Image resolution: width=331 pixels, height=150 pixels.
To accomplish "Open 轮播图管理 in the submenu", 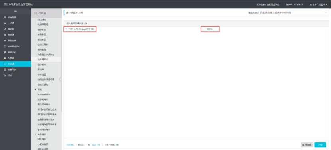I will click(43, 25).
